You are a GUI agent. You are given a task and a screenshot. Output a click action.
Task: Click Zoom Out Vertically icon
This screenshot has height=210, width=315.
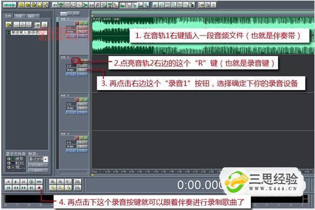pyautogui.click(x=78, y=188)
